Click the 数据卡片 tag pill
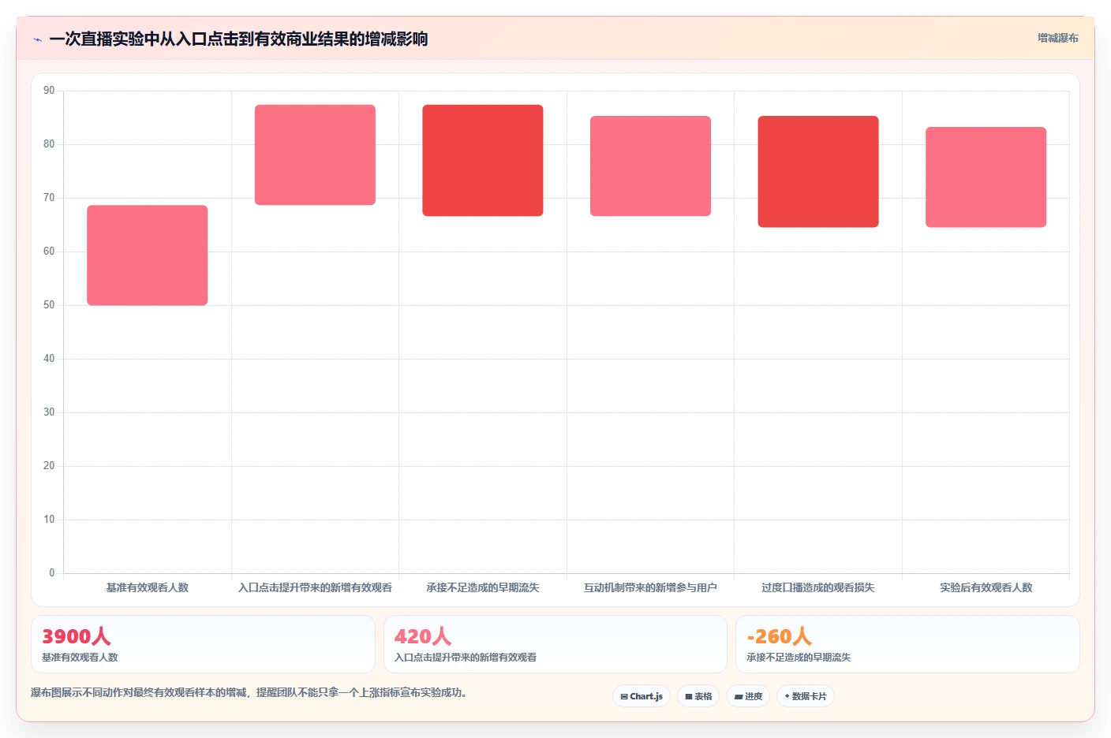 point(806,696)
